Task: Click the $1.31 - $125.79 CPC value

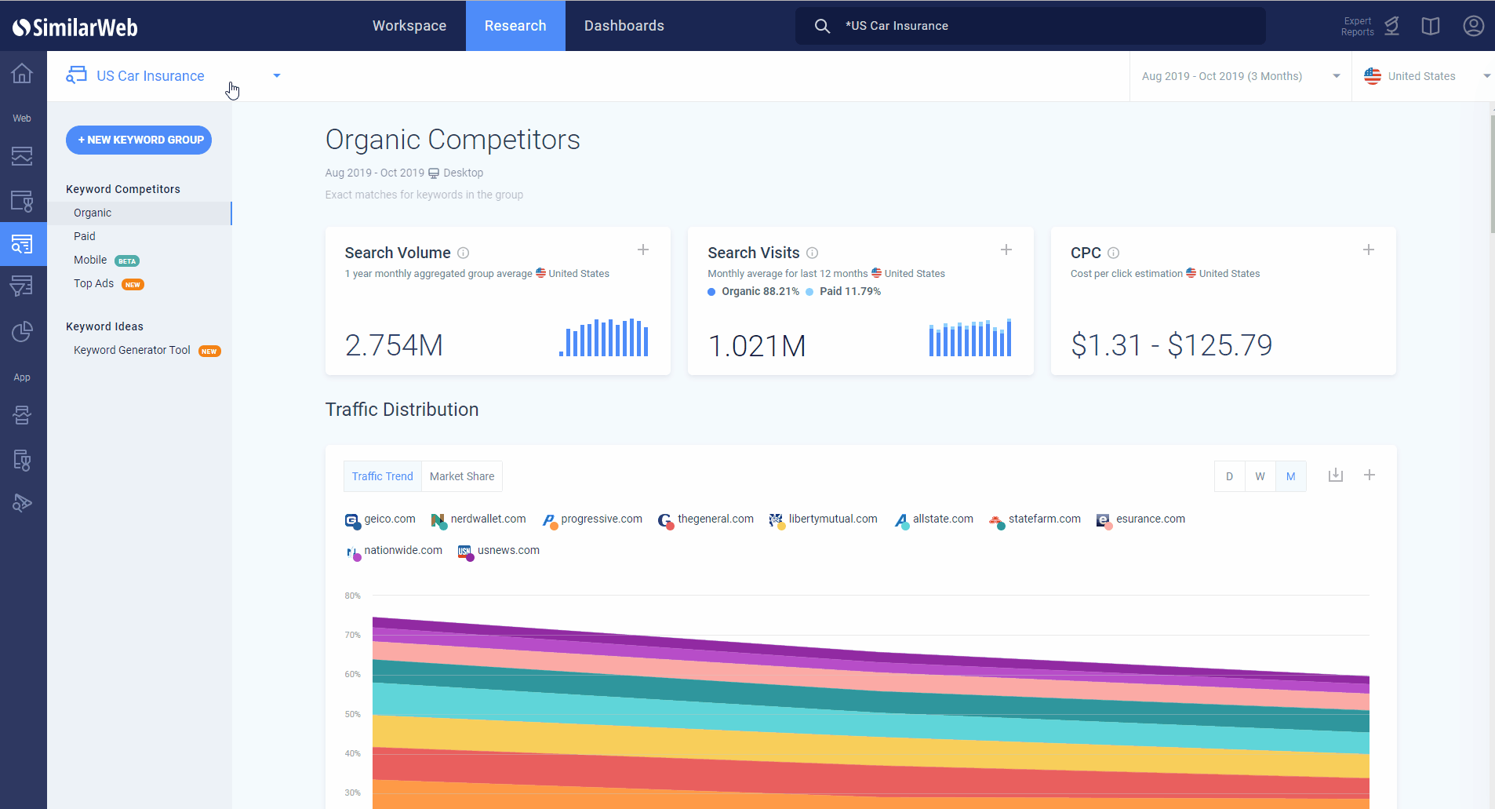Action: point(1172,345)
